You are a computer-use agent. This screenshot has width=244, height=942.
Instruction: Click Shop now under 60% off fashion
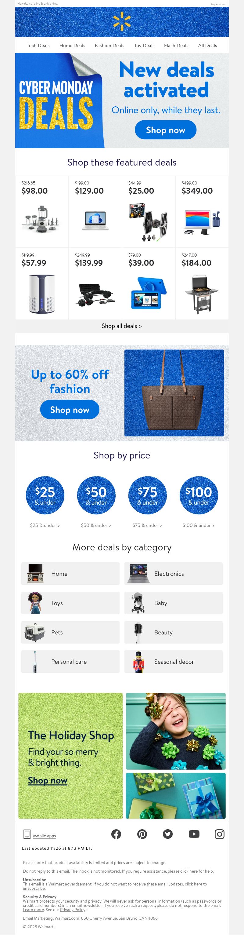(70, 410)
